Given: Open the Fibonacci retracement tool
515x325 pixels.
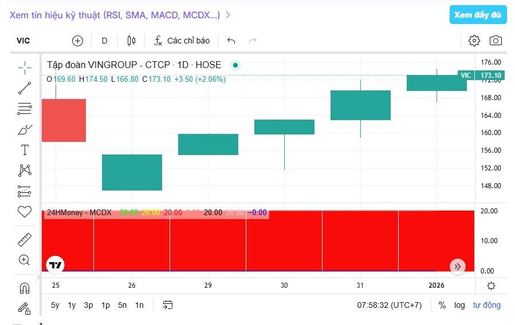Looking at the screenshot, I should [x=25, y=109].
